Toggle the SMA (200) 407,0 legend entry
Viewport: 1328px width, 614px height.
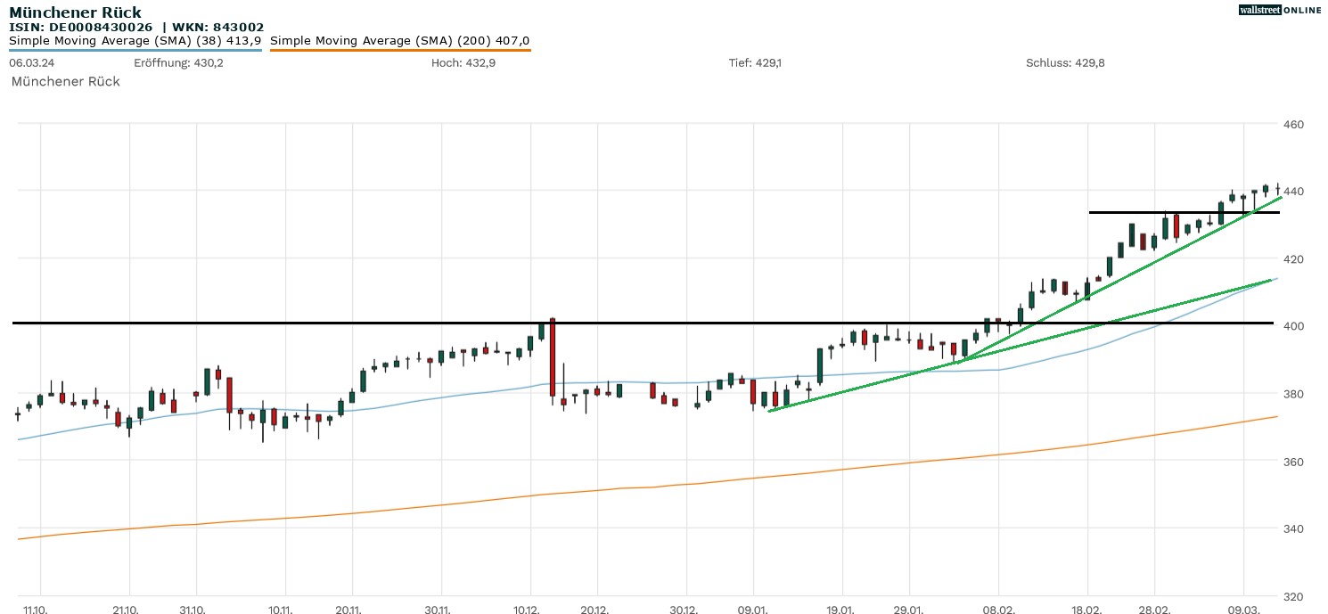pos(400,41)
